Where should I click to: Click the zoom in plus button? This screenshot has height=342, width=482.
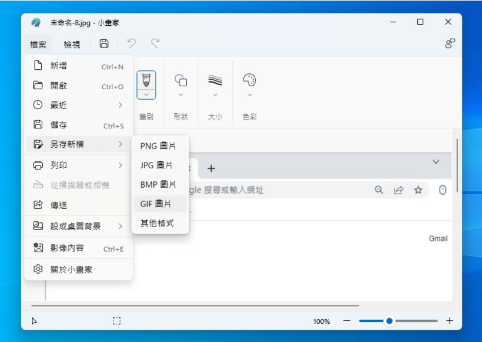click(450, 321)
